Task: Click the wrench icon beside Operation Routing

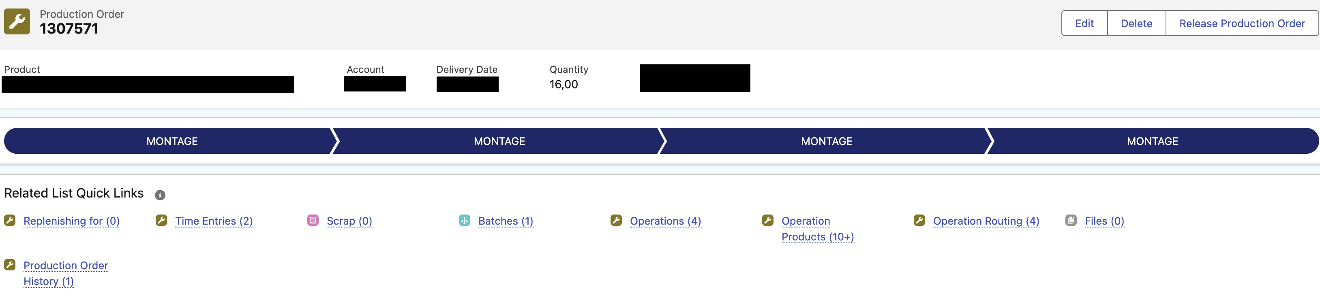Action: coord(919,221)
